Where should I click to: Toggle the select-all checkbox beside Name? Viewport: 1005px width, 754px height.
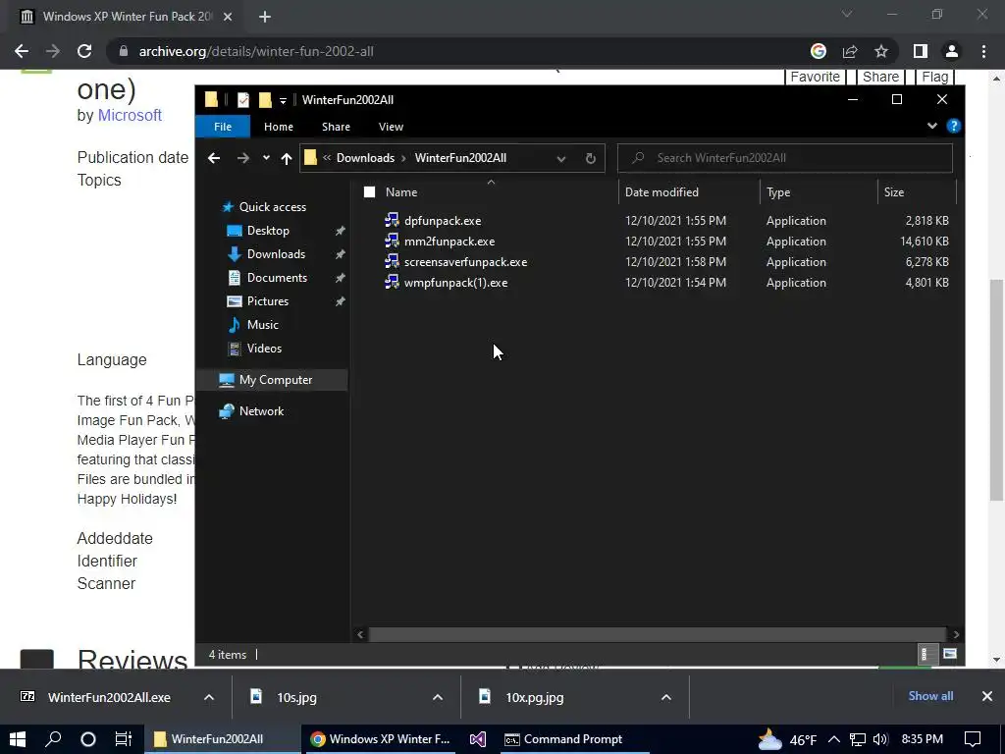[369, 191]
